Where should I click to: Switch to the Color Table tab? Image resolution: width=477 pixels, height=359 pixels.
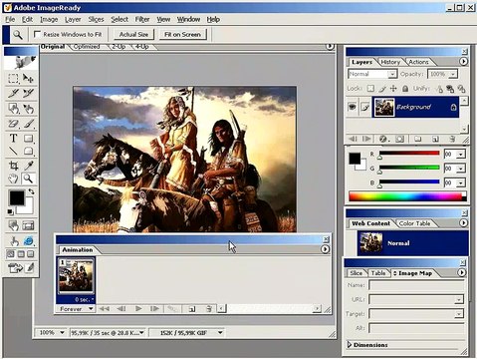(415, 223)
